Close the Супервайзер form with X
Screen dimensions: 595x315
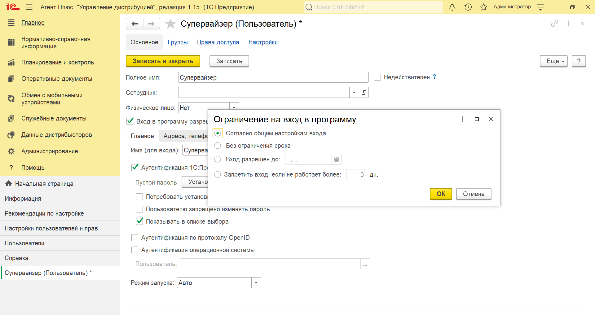[x=582, y=23]
